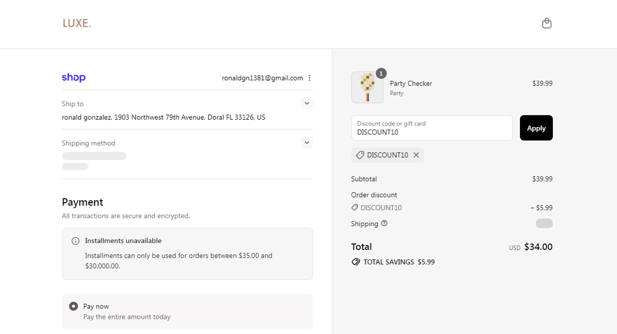This screenshot has width=617, height=334.
Task: Click the Order discount DISCOUNT10 tag icon
Action: 355,208
